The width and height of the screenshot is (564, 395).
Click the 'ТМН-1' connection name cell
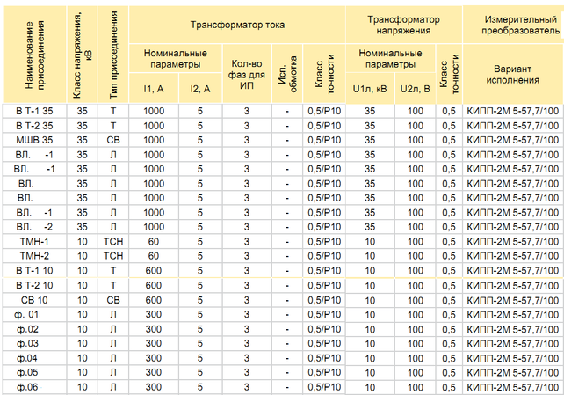34,241
